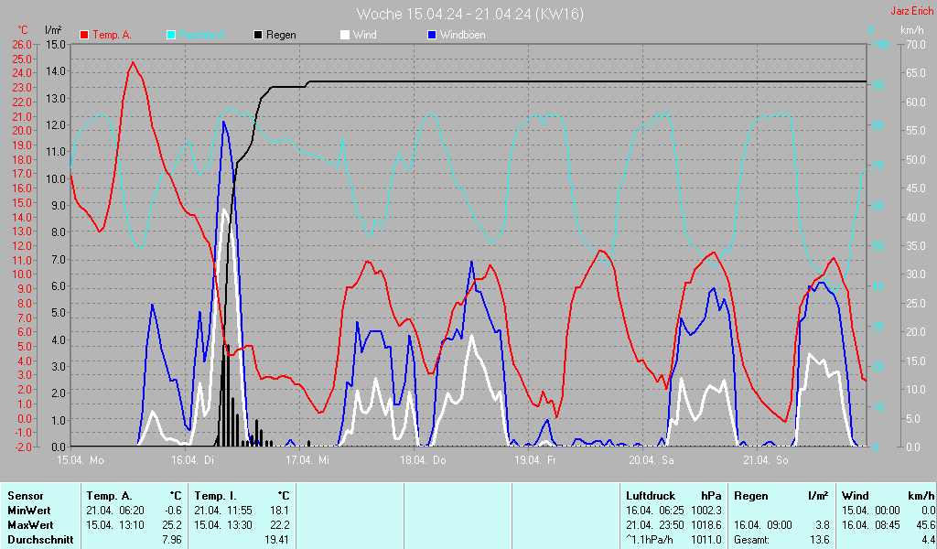Click the 15.04. Mo date axis label
The height and width of the screenshot is (549, 937).
(81, 460)
